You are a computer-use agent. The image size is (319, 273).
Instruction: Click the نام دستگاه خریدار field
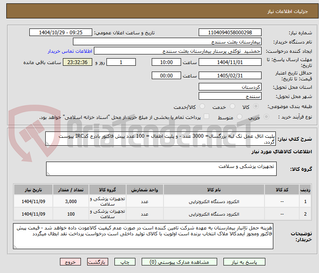[167, 42]
